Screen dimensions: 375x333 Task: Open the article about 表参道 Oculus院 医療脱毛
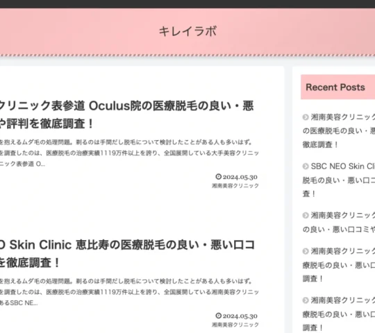pyautogui.click(x=127, y=114)
